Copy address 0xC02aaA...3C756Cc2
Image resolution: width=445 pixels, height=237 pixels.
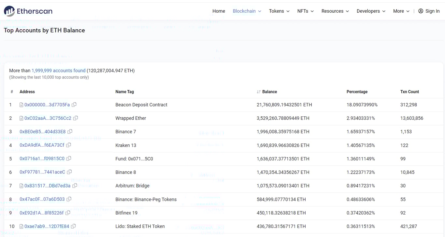[76, 118]
